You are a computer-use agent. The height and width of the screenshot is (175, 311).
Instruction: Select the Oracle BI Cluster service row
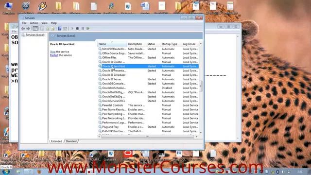pyautogui.click(x=148, y=62)
